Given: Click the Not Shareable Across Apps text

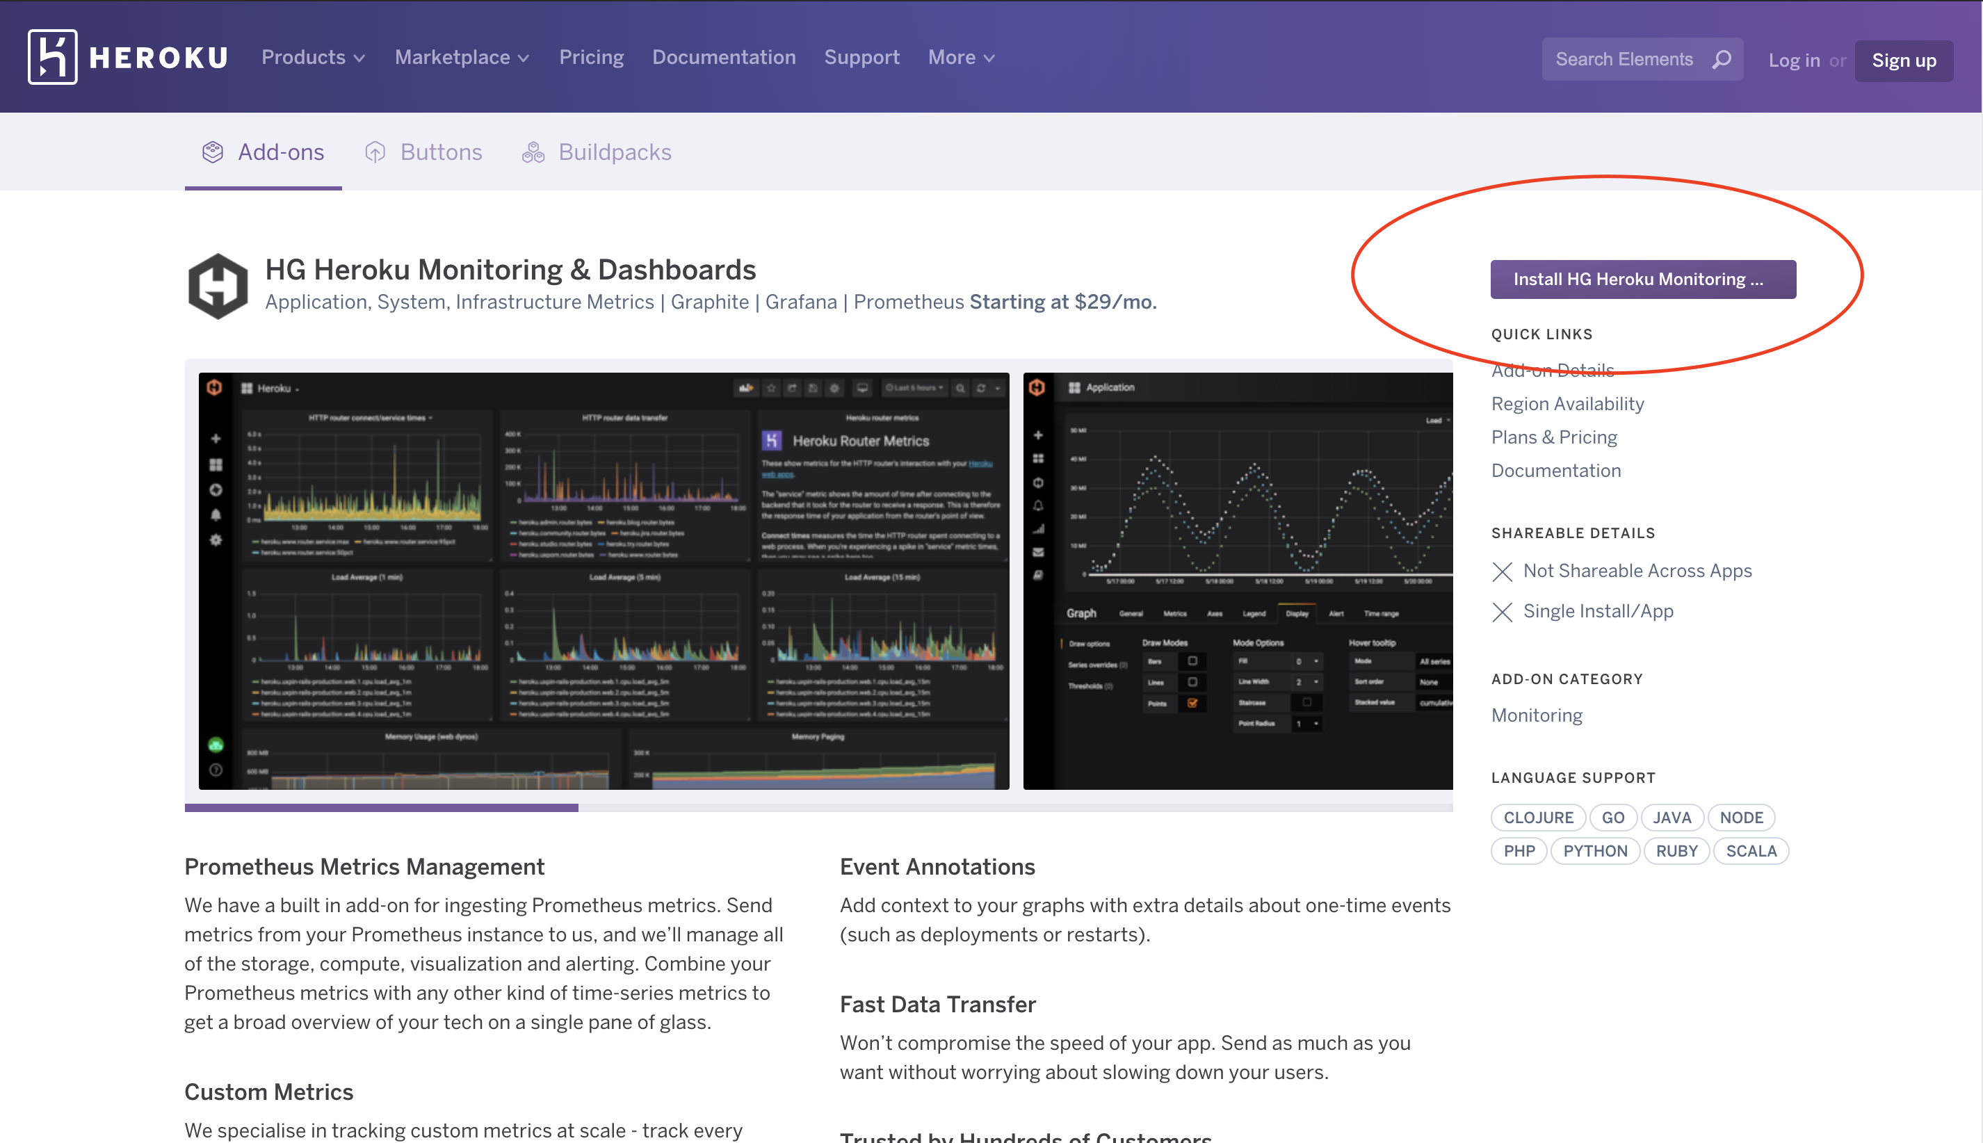Looking at the screenshot, I should point(1637,571).
